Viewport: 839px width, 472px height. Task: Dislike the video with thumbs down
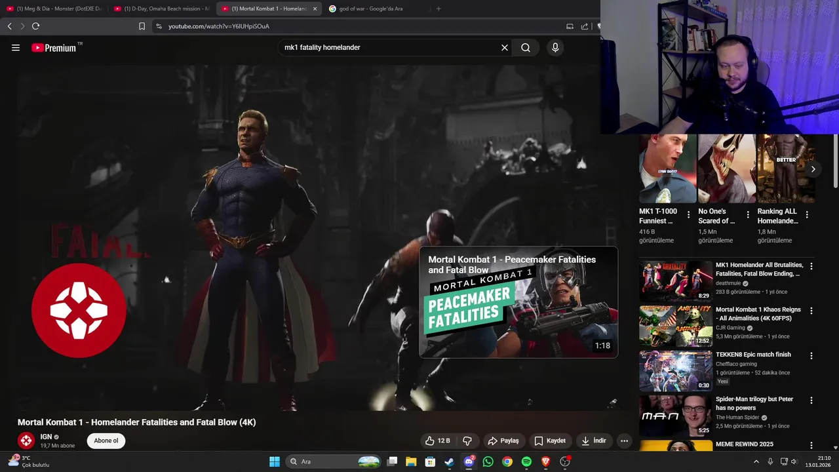tap(467, 441)
